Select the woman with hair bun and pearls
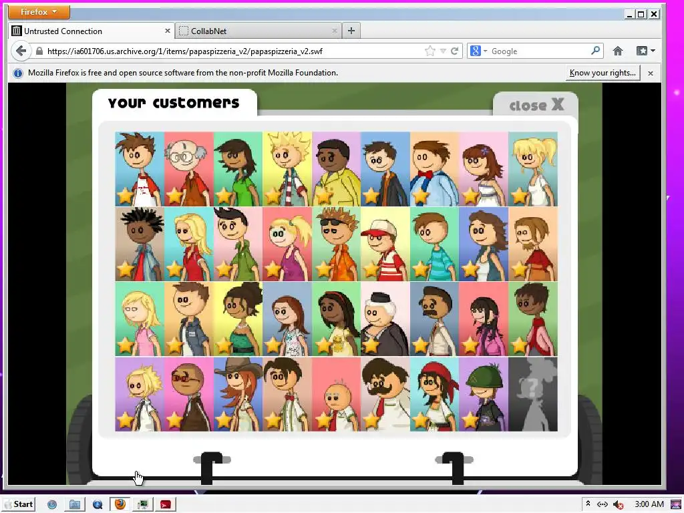This screenshot has height=513, width=684. pyautogui.click(x=238, y=319)
